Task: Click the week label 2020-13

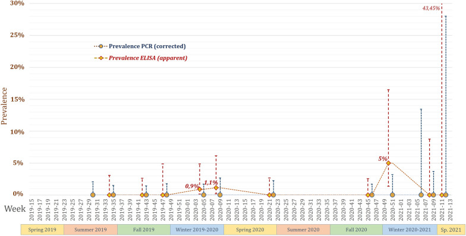Action: click(237, 210)
